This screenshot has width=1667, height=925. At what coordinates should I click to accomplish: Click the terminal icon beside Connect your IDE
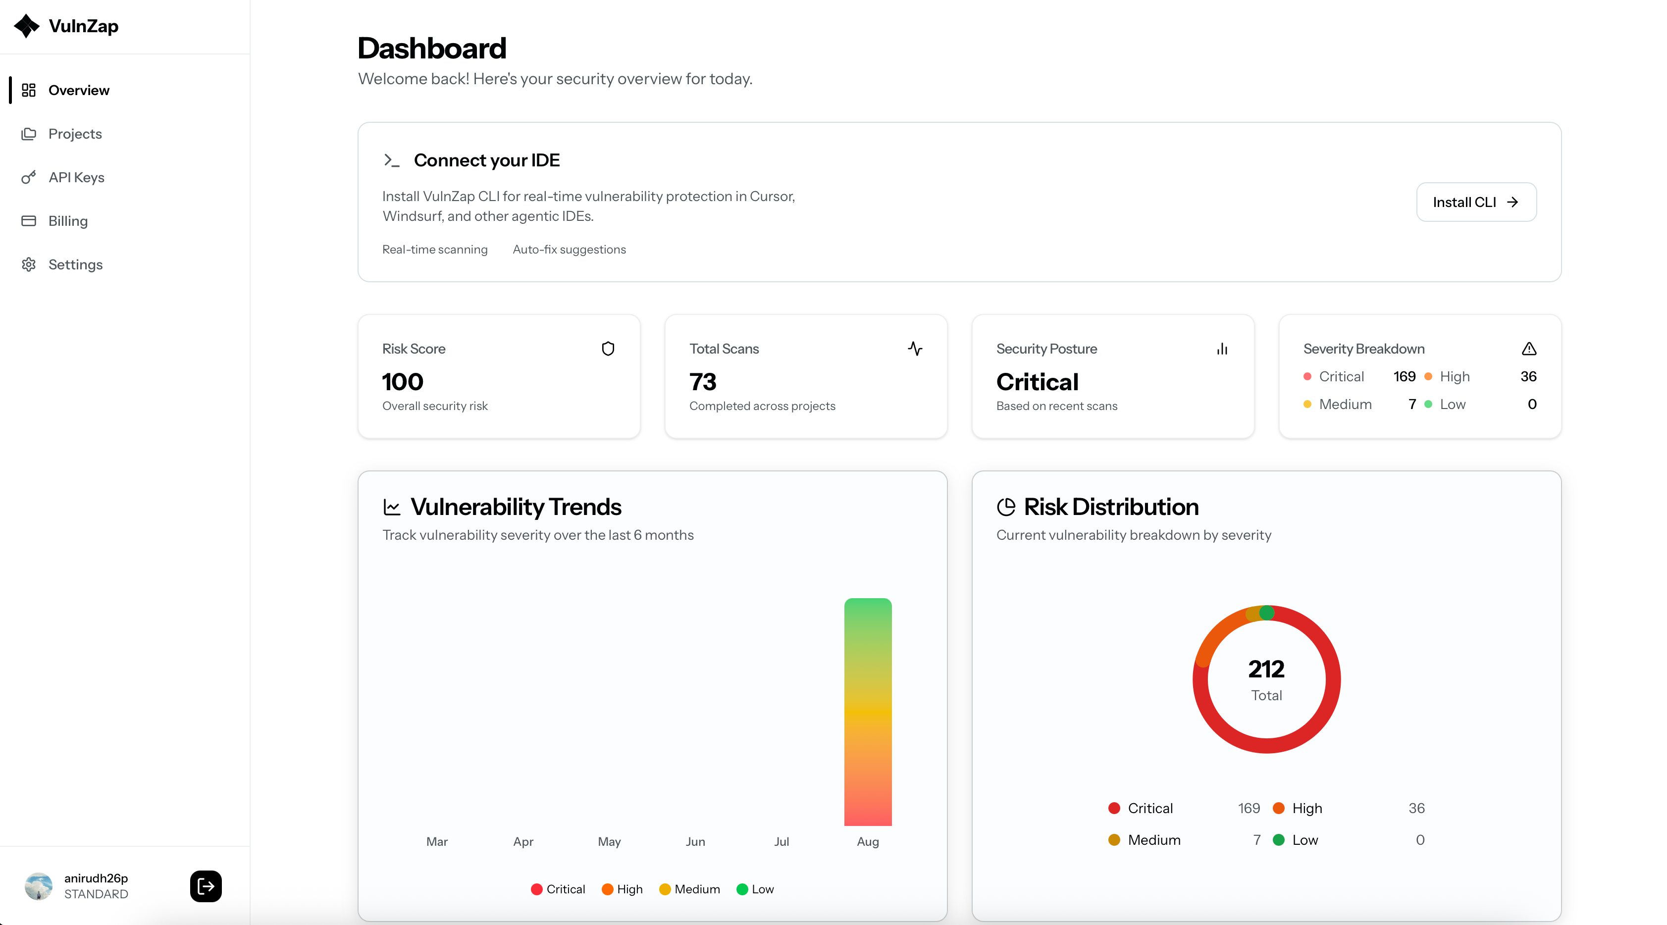click(x=392, y=160)
